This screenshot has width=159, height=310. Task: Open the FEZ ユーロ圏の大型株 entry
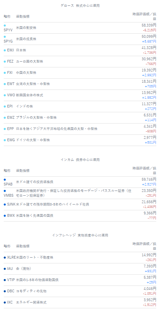point(80,62)
